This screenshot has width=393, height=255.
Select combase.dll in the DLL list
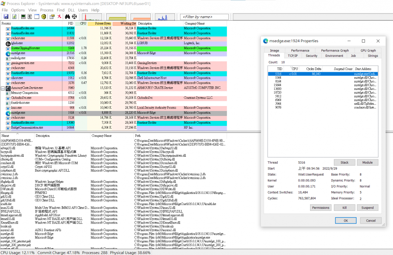coord(114,163)
